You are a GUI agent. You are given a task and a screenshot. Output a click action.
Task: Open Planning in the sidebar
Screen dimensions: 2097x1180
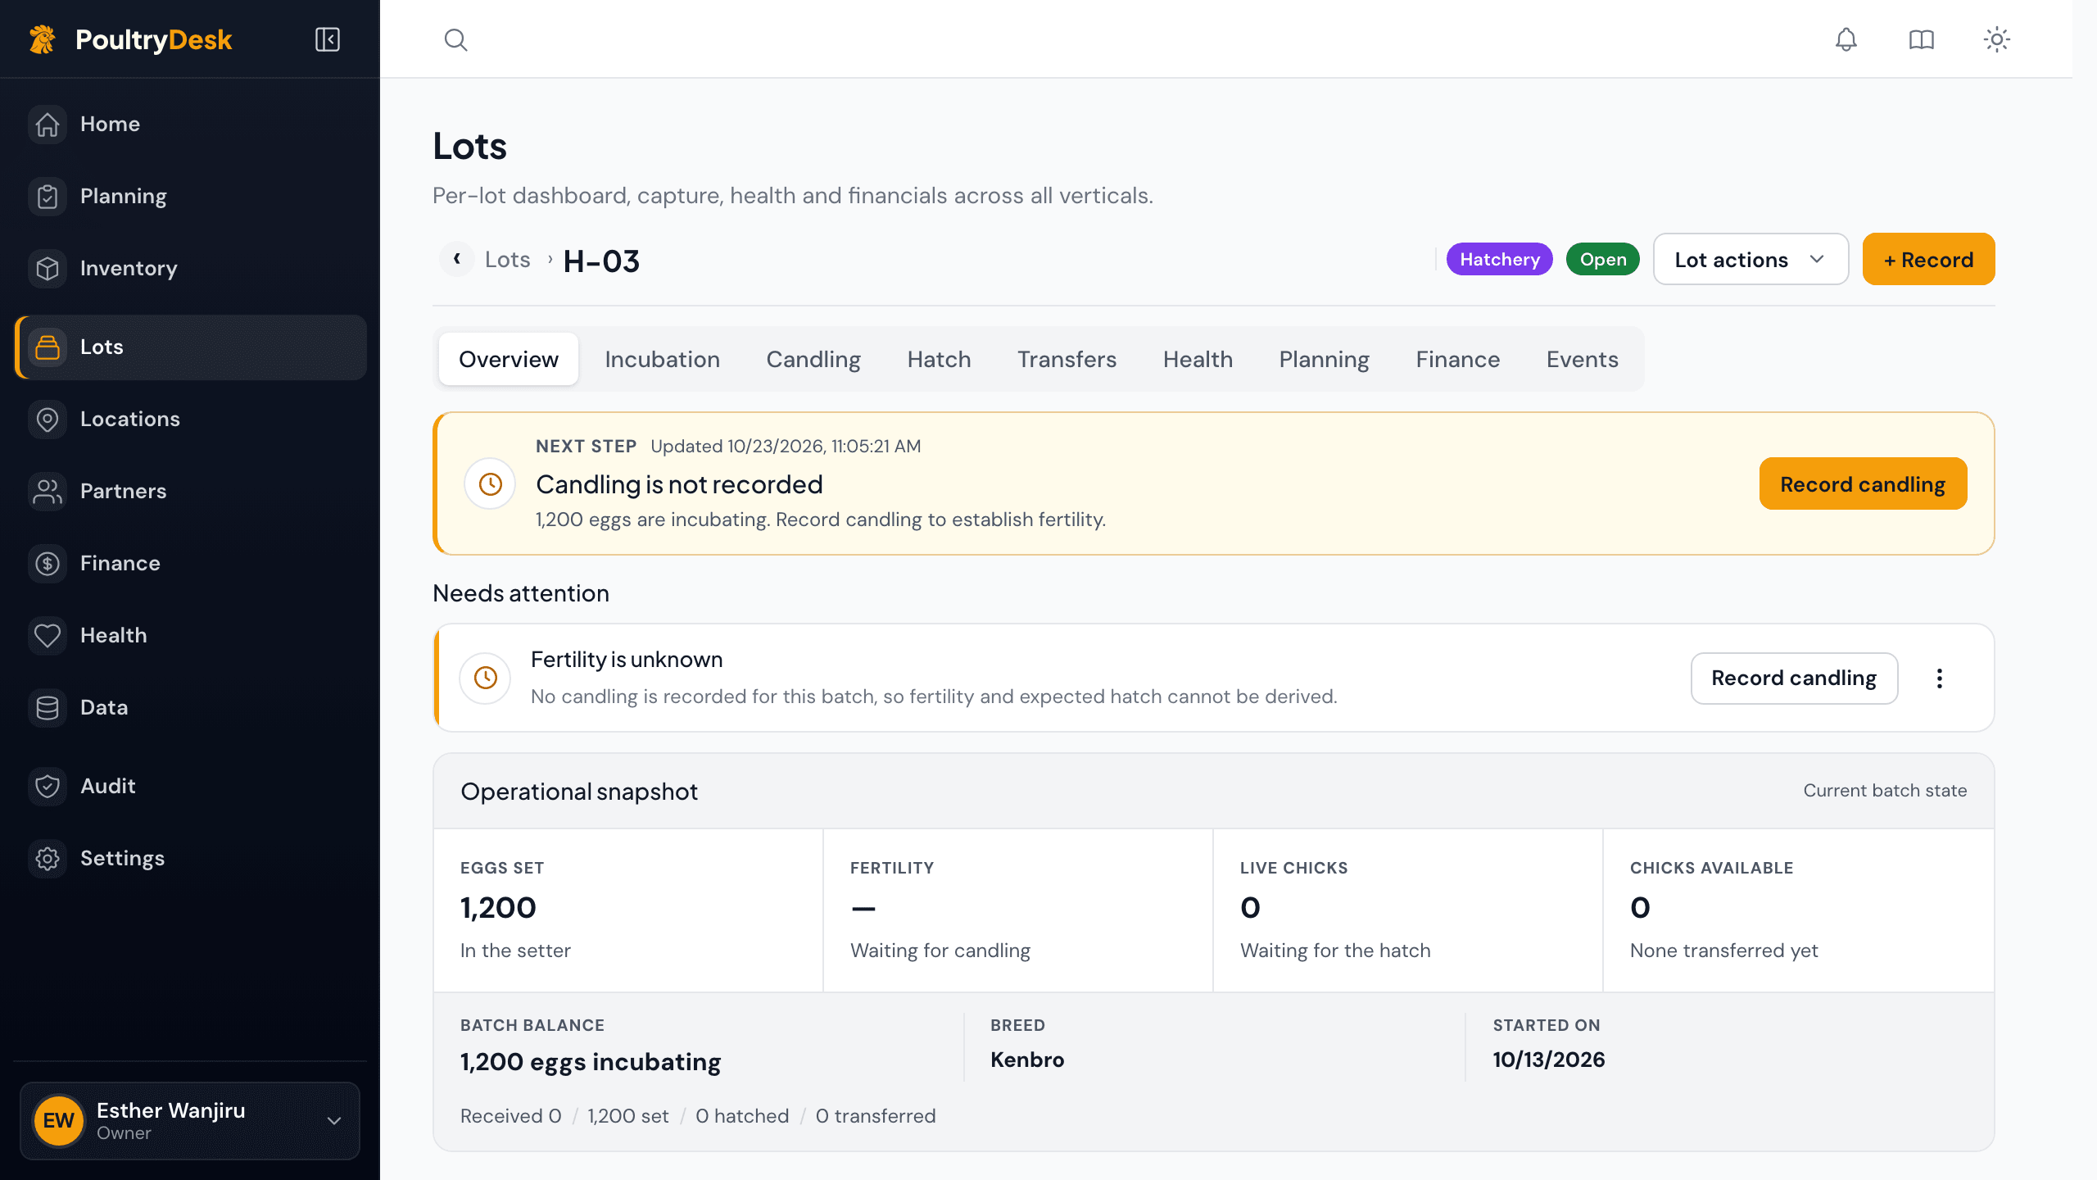(x=190, y=196)
